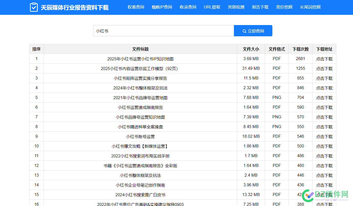The width and height of the screenshot is (353, 206).
Task: Click the 13.32 MB size cell
Action: pos(251,195)
